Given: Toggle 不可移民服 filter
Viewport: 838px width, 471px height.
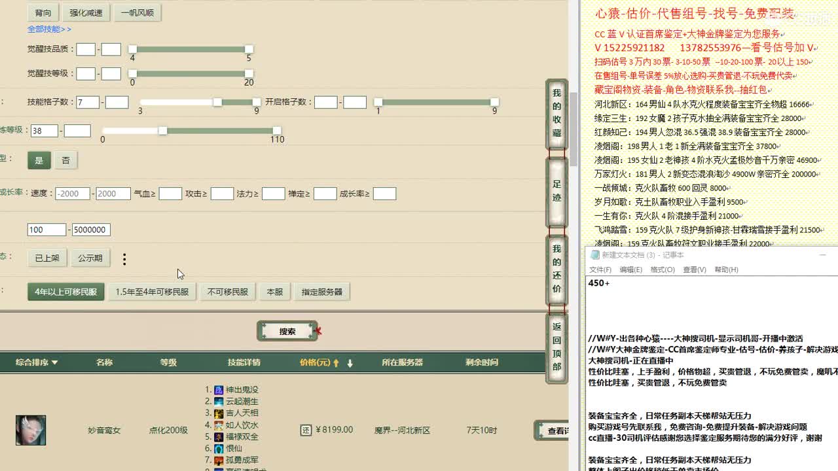Looking at the screenshot, I should point(228,292).
